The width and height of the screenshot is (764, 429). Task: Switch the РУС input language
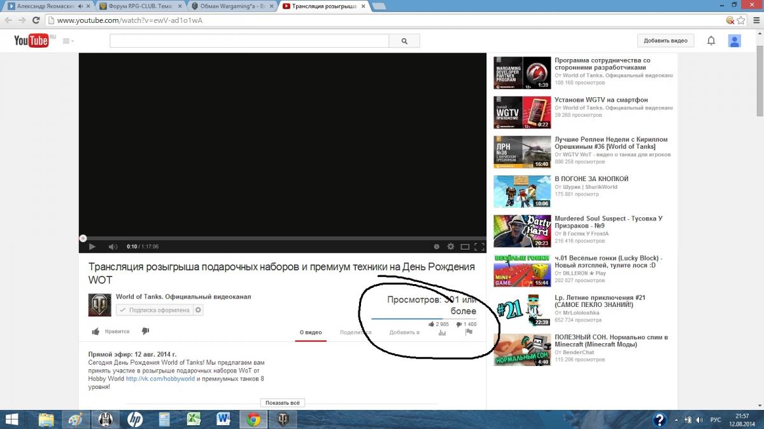click(716, 419)
